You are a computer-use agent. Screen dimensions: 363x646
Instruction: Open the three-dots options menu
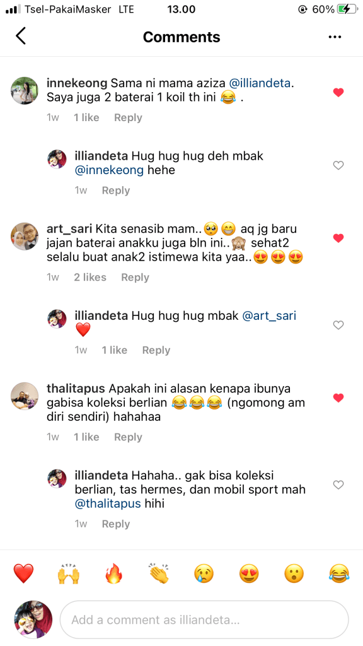point(335,37)
